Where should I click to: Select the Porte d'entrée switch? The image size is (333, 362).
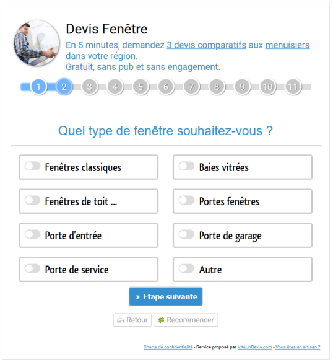[33, 235]
